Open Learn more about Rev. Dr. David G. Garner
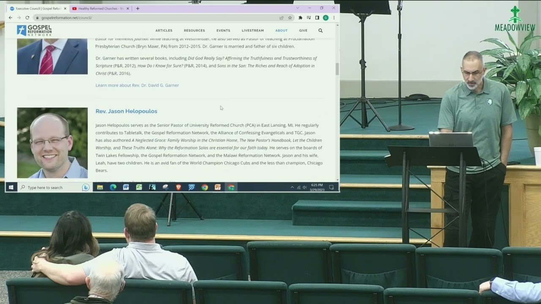This screenshot has height=304, width=541. click(x=137, y=85)
